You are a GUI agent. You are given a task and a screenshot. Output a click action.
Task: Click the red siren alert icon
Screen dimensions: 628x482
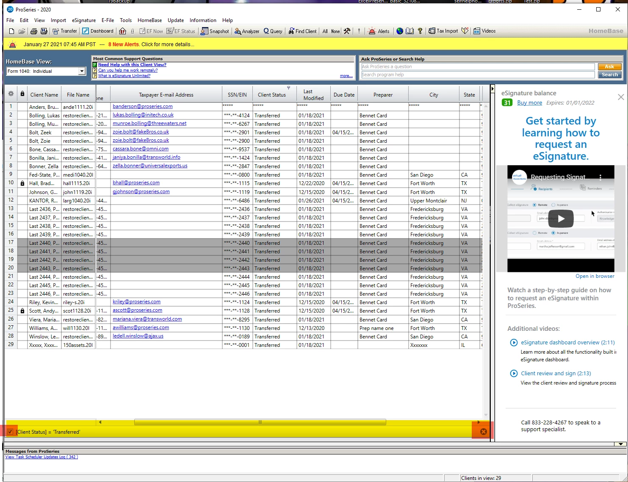tap(13, 44)
